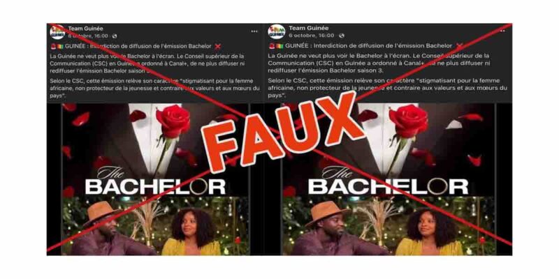Click the public globe icon in first post

pyautogui.click(x=115, y=36)
